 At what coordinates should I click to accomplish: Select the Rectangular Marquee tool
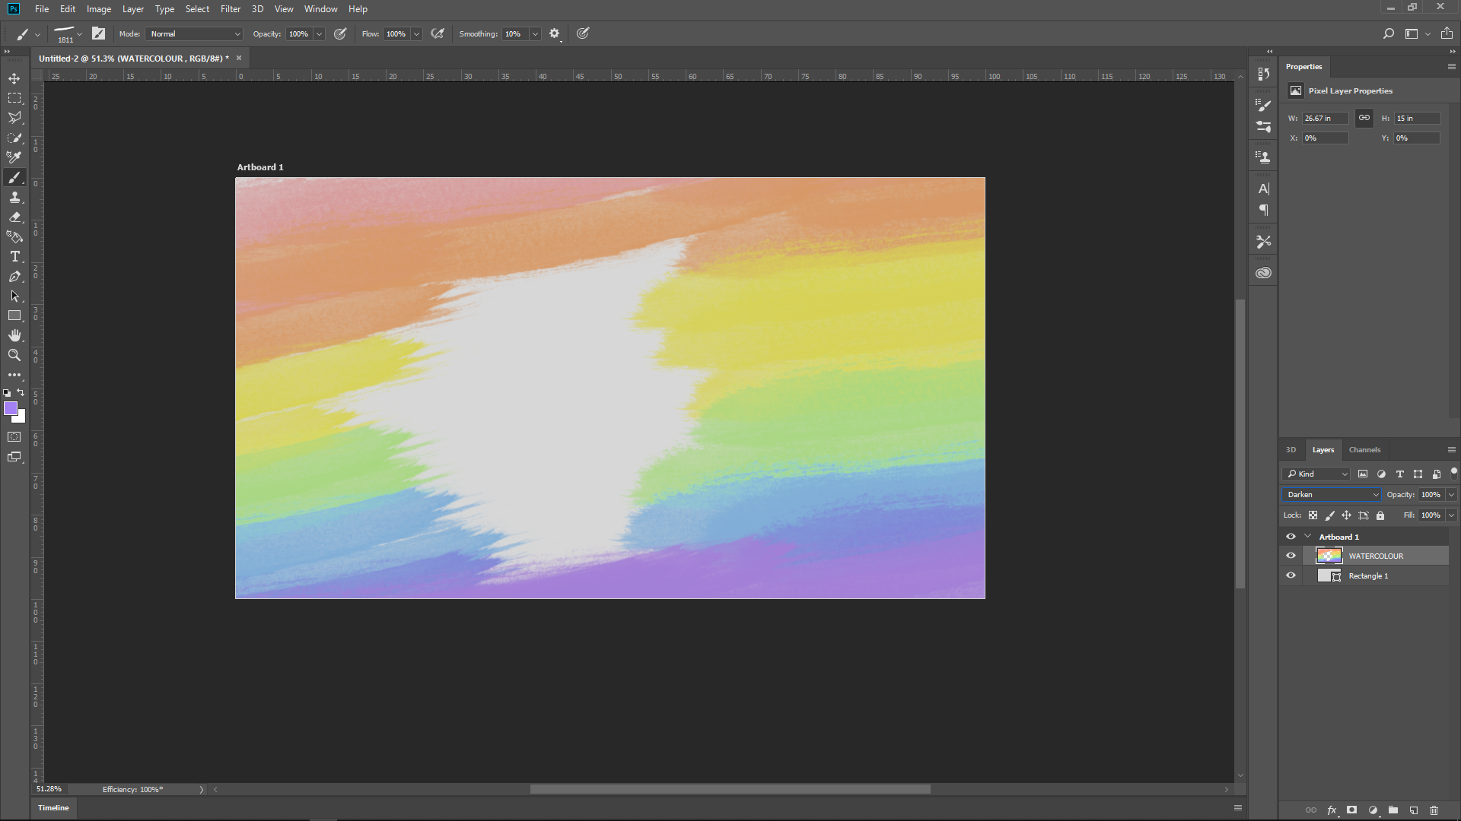[x=14, y=98]
